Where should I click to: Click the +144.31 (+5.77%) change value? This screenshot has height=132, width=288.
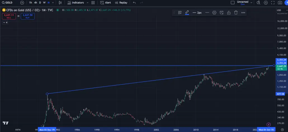coord(121,10)
